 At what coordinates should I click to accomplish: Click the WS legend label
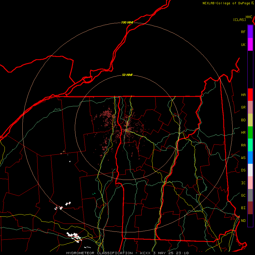click(x=243, y=158)
